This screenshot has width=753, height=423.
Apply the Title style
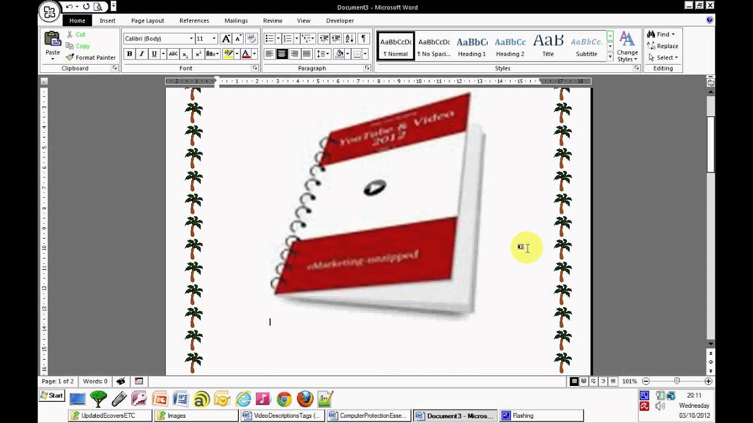(x=548, y=46)
